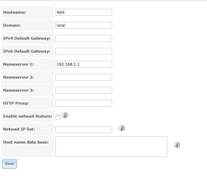Select the IPv4 Default Gateway input
207x176 pixels.
pyautogui.click(x=84, y=38)
